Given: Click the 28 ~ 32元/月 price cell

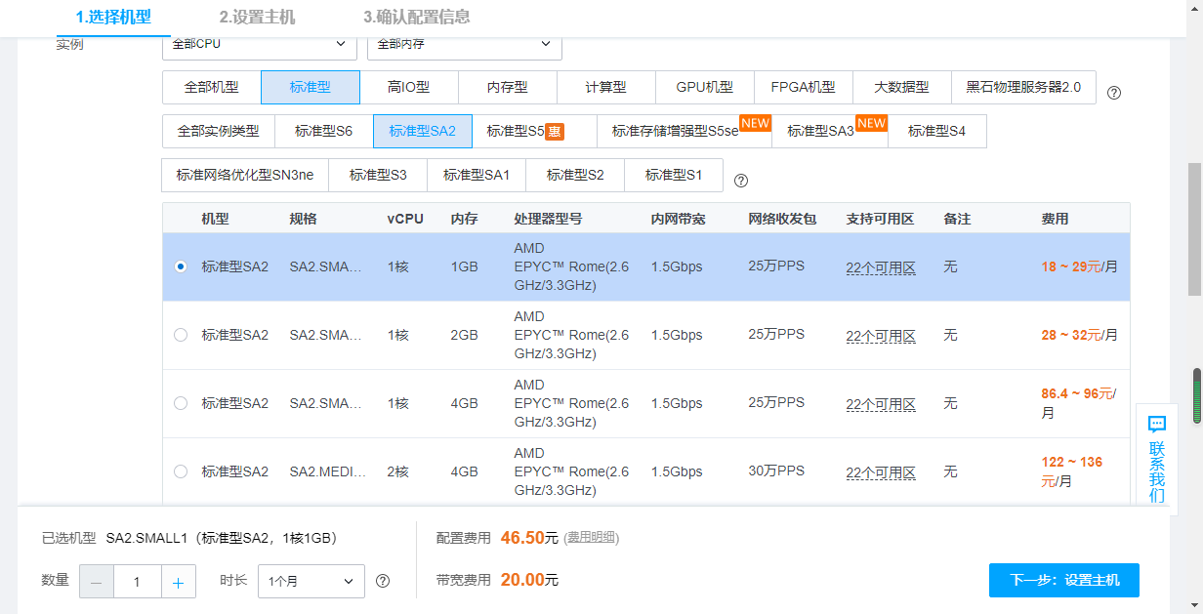Looking at the screenshot, I should [x=1080, y=335].
